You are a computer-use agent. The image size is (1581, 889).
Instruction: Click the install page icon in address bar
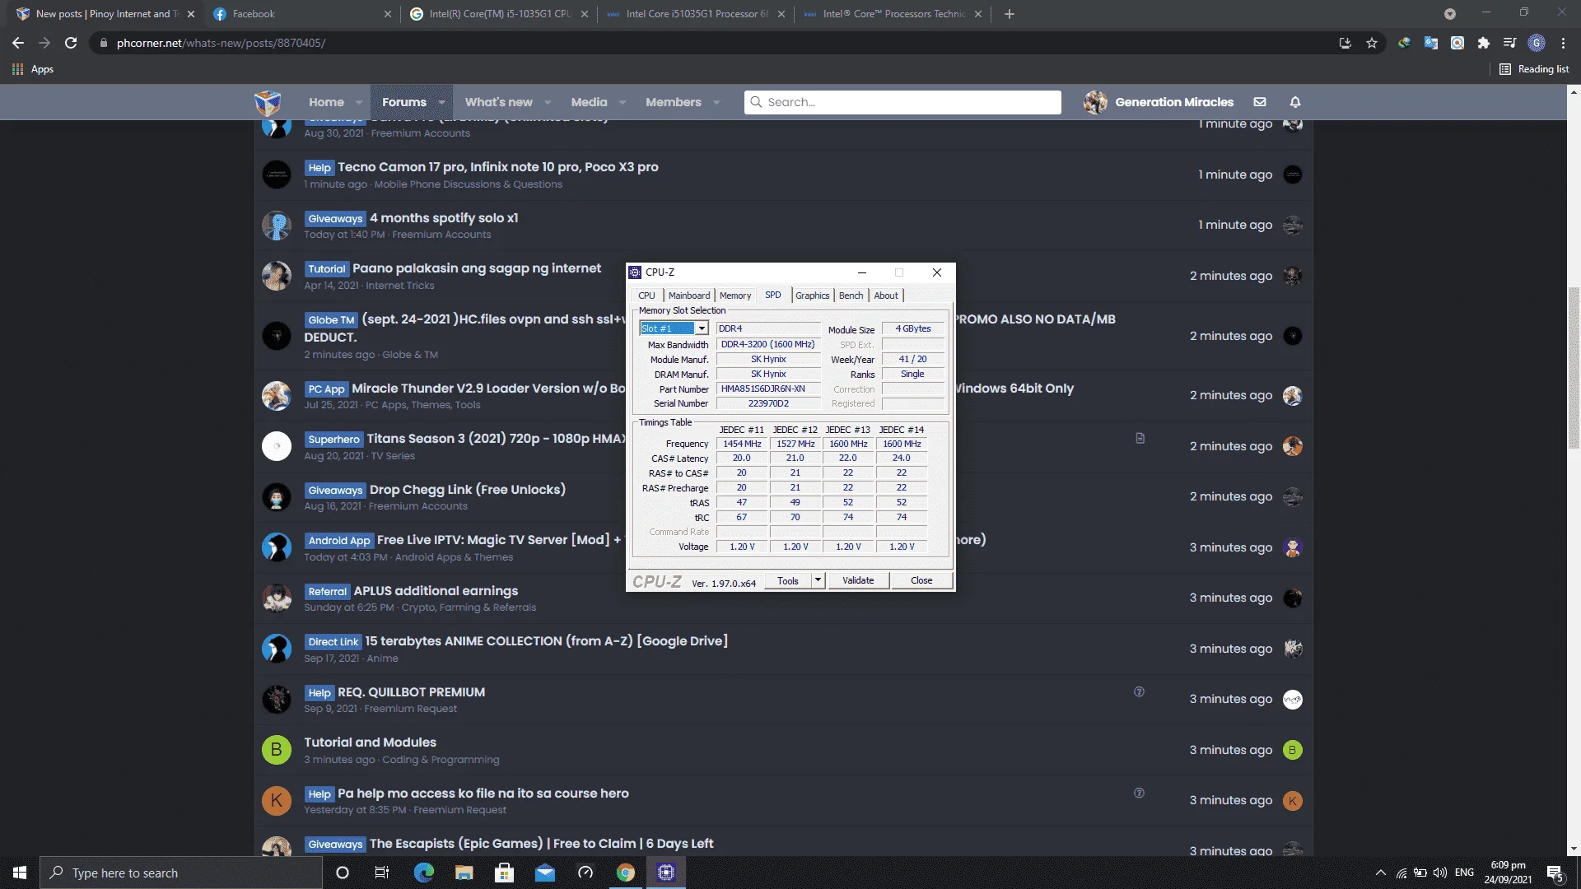[1345, 43]
